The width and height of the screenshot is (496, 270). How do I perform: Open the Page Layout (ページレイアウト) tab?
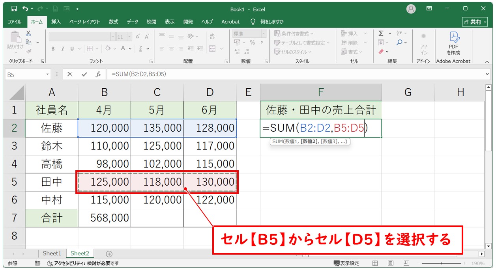tap(85, 22)
